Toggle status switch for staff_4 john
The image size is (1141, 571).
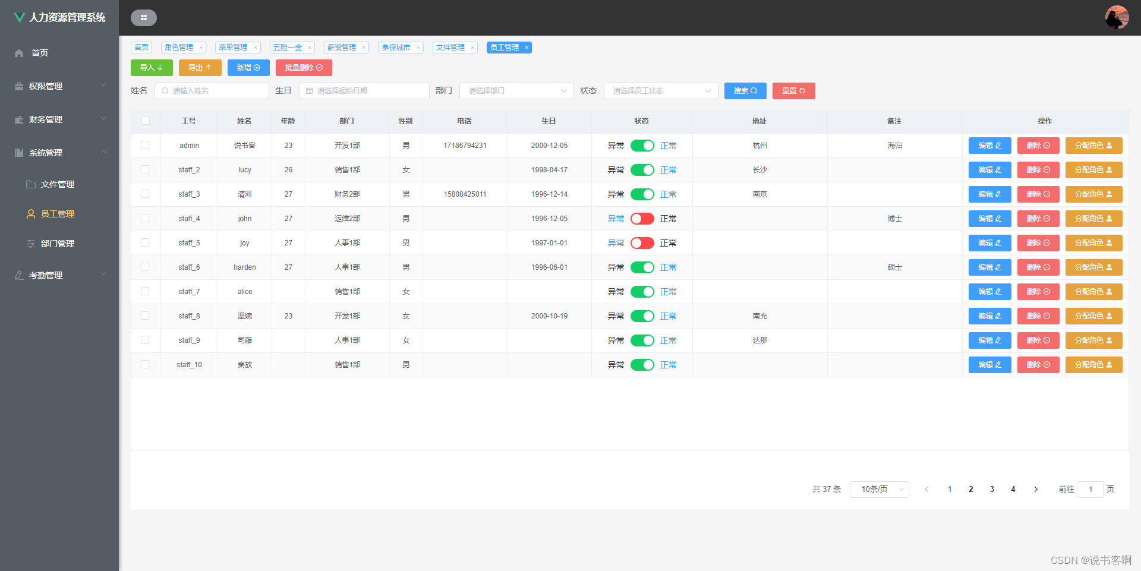point(642,219)
